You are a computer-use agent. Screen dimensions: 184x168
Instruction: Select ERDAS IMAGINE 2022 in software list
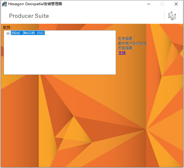pos(28,33)
